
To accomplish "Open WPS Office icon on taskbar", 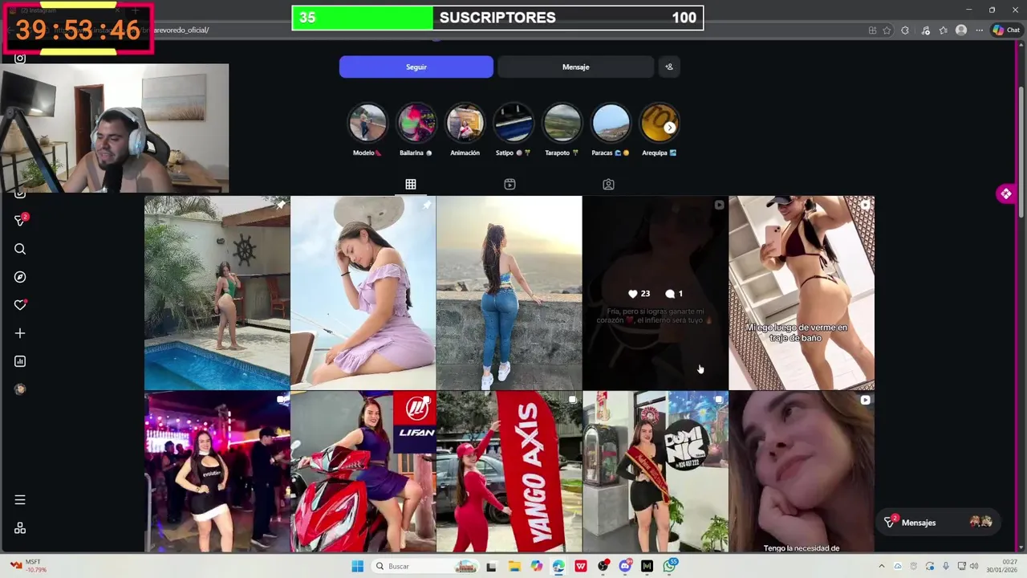I will [581, 566].
